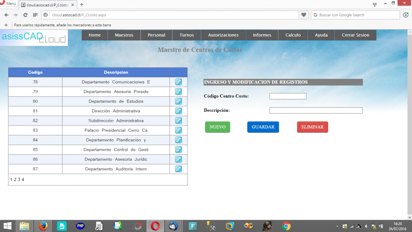Open the Speed Dial grid
Viewport: 412px width, 232px height.
[x=35, y=15]
